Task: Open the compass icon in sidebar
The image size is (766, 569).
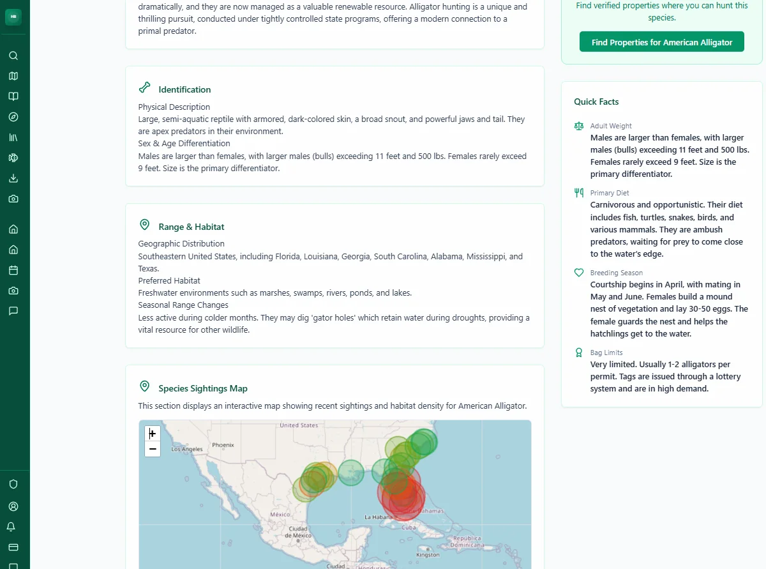Action: pos(13,117)
